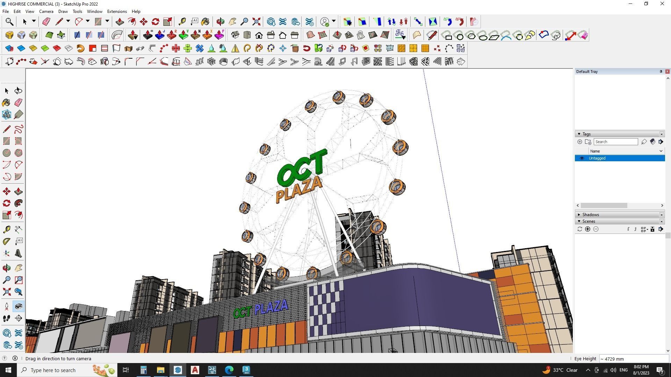Toggle the active Look Around eye tool

[19, 306]
